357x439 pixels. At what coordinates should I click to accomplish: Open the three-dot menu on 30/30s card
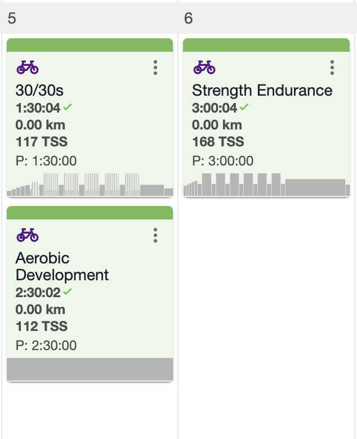click(x=155, y=68)
